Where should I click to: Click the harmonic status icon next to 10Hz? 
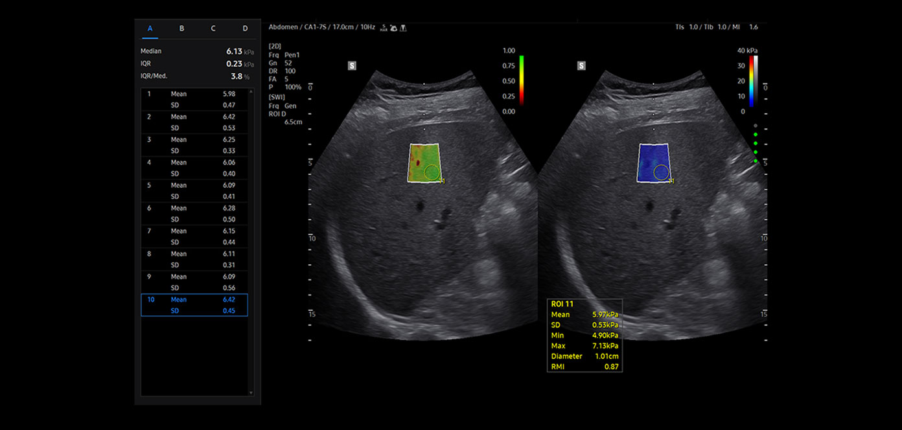tap(384, 28)
